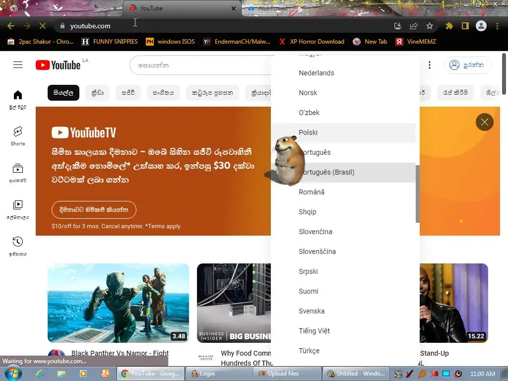Click the share page icon
This screenshot has height=381, width=508.
pos(414,26)
